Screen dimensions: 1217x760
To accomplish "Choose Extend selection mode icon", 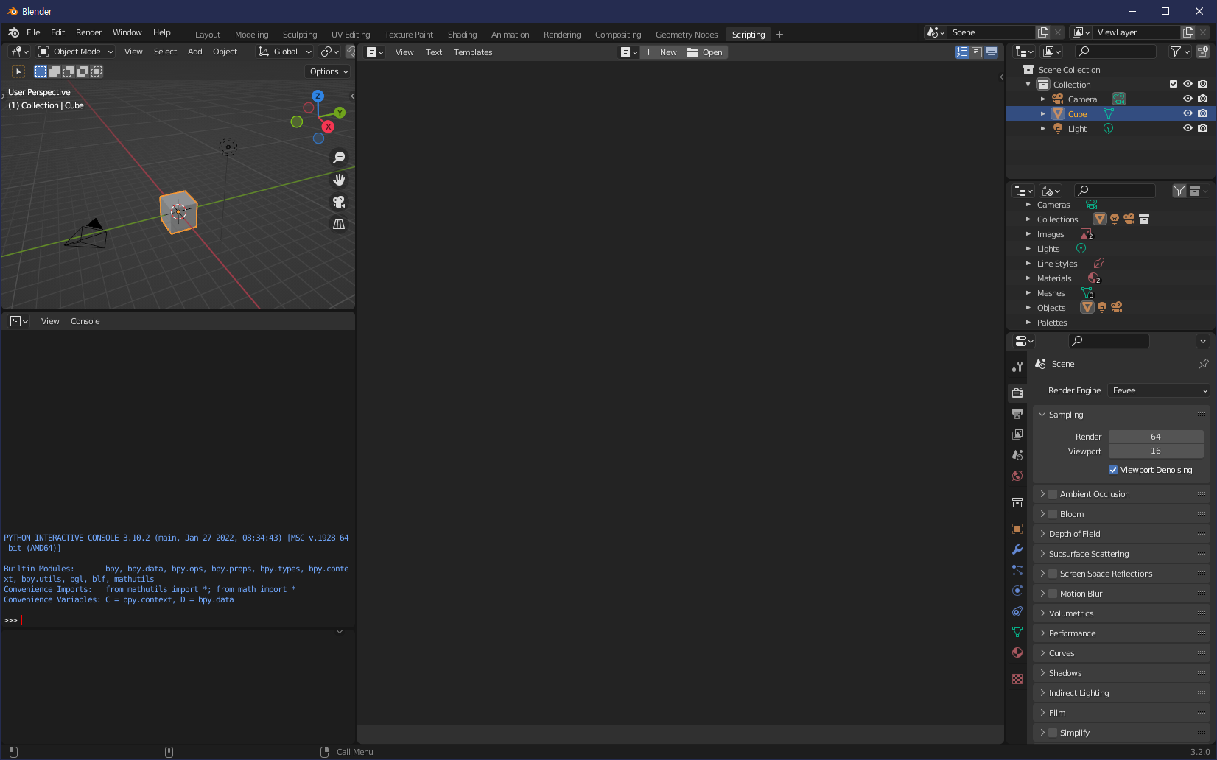I will click(x=55, y=71).
